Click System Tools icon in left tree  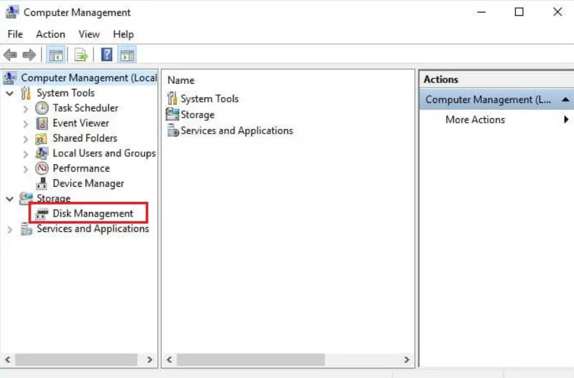tap(26, 93)
